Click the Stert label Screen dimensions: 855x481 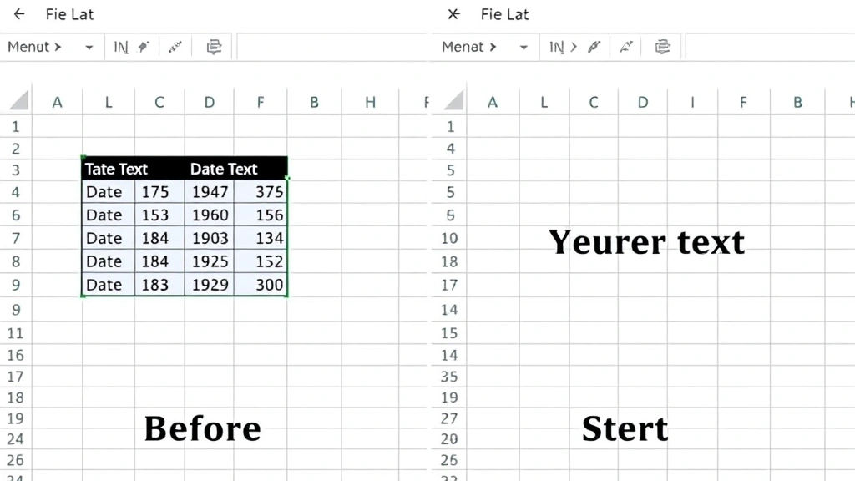pos(625,428)
